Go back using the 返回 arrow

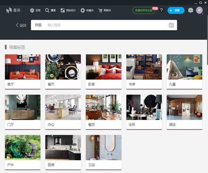21,25
